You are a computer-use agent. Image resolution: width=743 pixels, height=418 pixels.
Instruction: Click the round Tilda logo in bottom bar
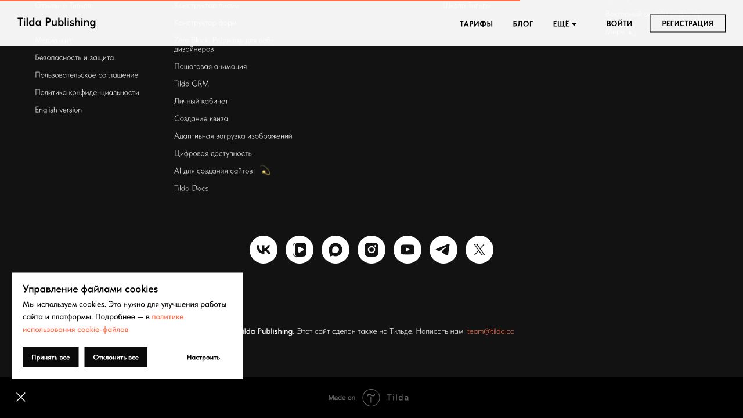point(371,398)
